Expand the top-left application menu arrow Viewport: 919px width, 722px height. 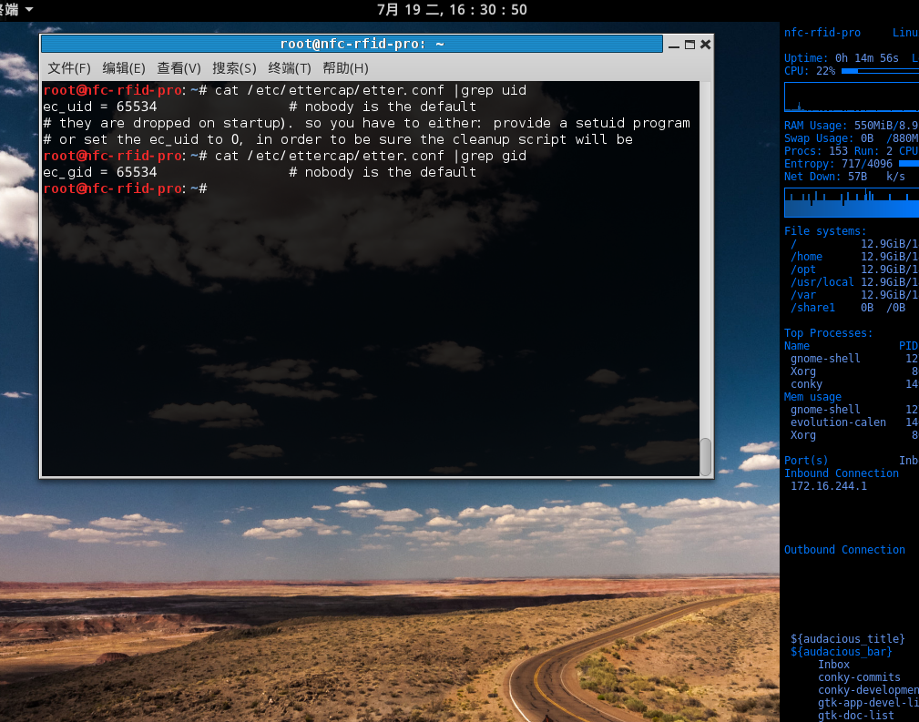[29, 9]
